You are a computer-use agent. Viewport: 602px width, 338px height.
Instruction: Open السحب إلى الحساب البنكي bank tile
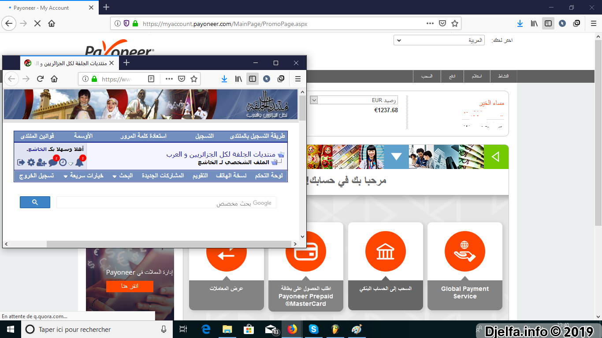click(386, 266)
